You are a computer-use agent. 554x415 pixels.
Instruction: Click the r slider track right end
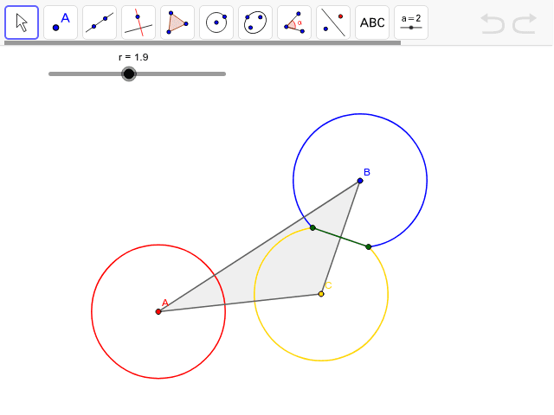(x=223, y=73)
